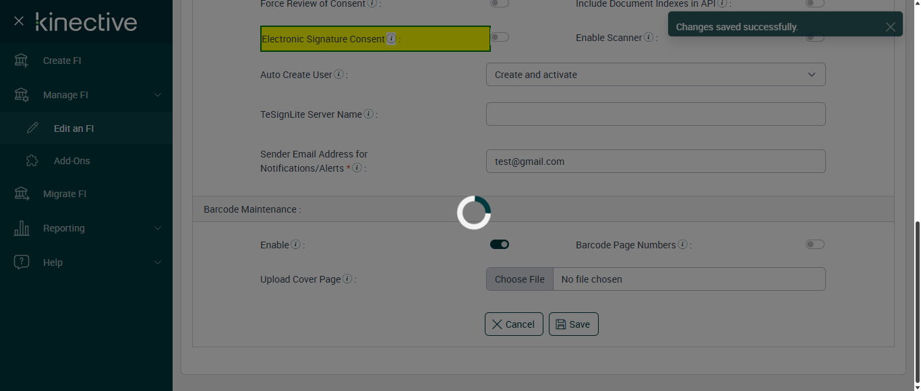Image resolution: width=921 pixels, height=391 pixels.
Task: Click the 'No file chosen' text
Action: click(x=592, y=279)
